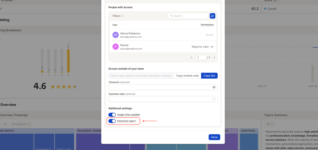Click Pascal's pink avatar icon

pyautogui.click(x=116, y=47)
